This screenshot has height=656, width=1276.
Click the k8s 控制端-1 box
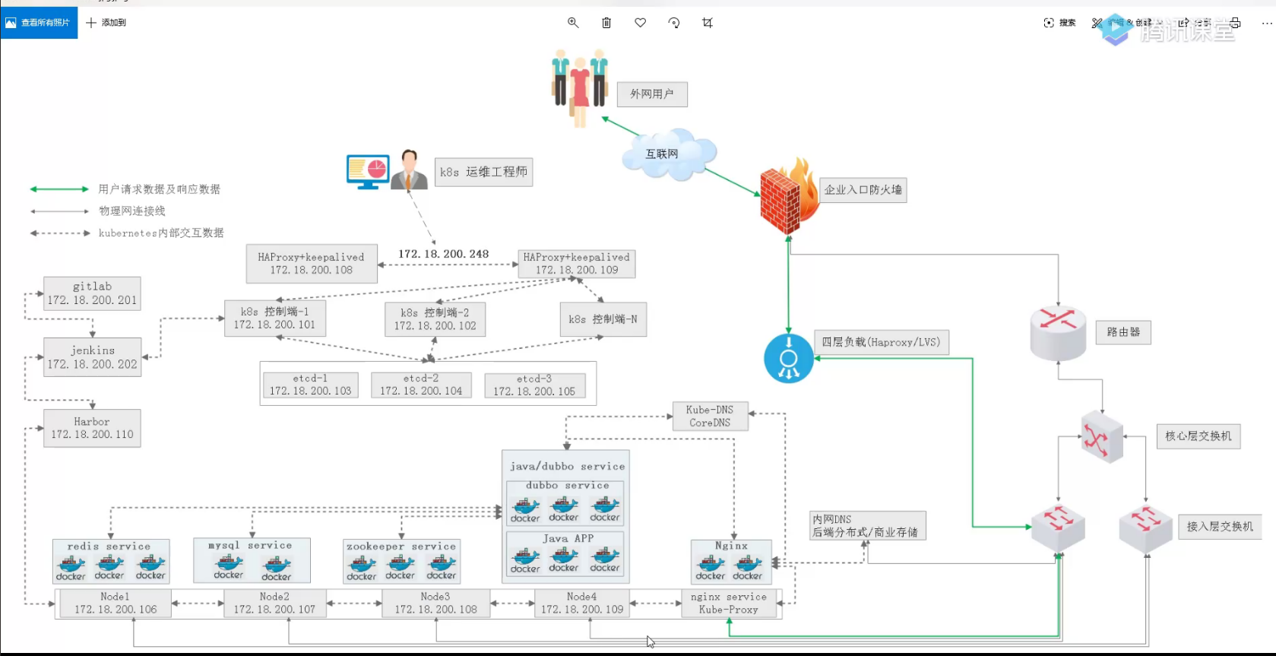274,318
